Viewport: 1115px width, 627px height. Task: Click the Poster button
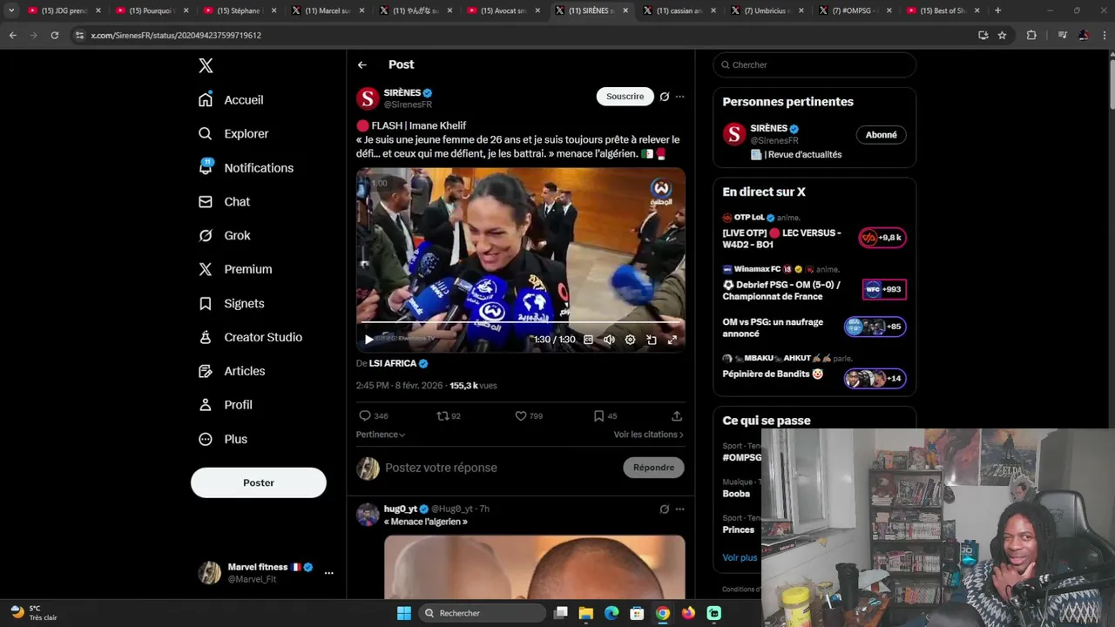point(259,482)
